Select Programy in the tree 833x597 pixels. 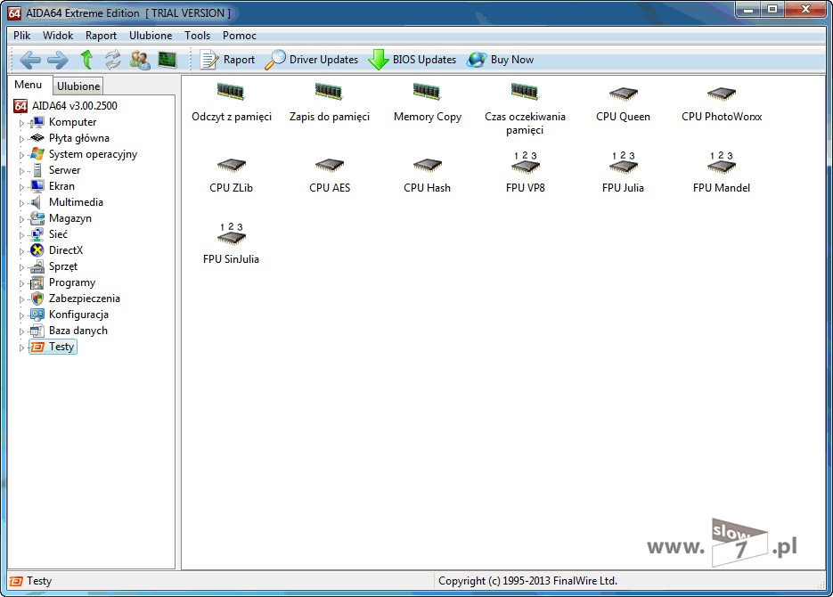(x=72, y=282)
